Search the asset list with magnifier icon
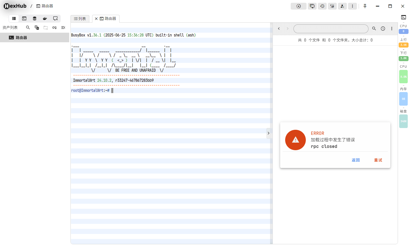 pyautogui.click(x=28, y=27)
